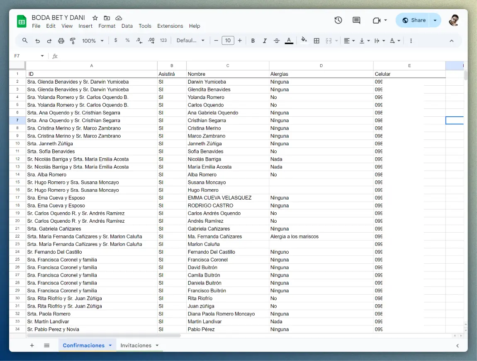
Task: Open the Format menu
Action: point(107,26)
